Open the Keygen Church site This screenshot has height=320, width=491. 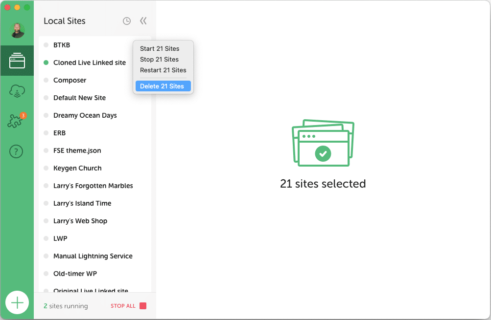tap(77, 168)
